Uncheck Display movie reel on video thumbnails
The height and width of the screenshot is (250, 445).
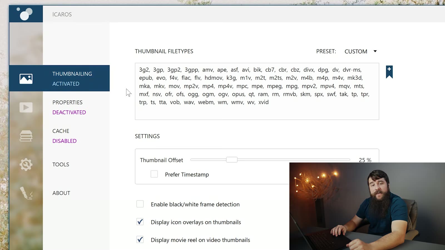point(140,240)
